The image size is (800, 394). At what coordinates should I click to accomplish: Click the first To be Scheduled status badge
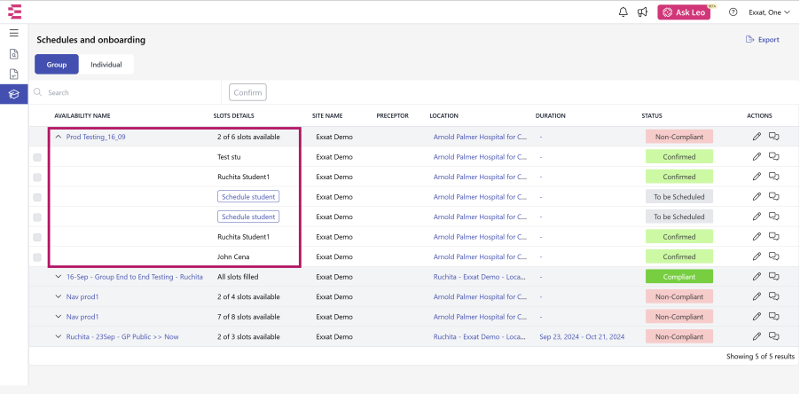pos(679,196)
